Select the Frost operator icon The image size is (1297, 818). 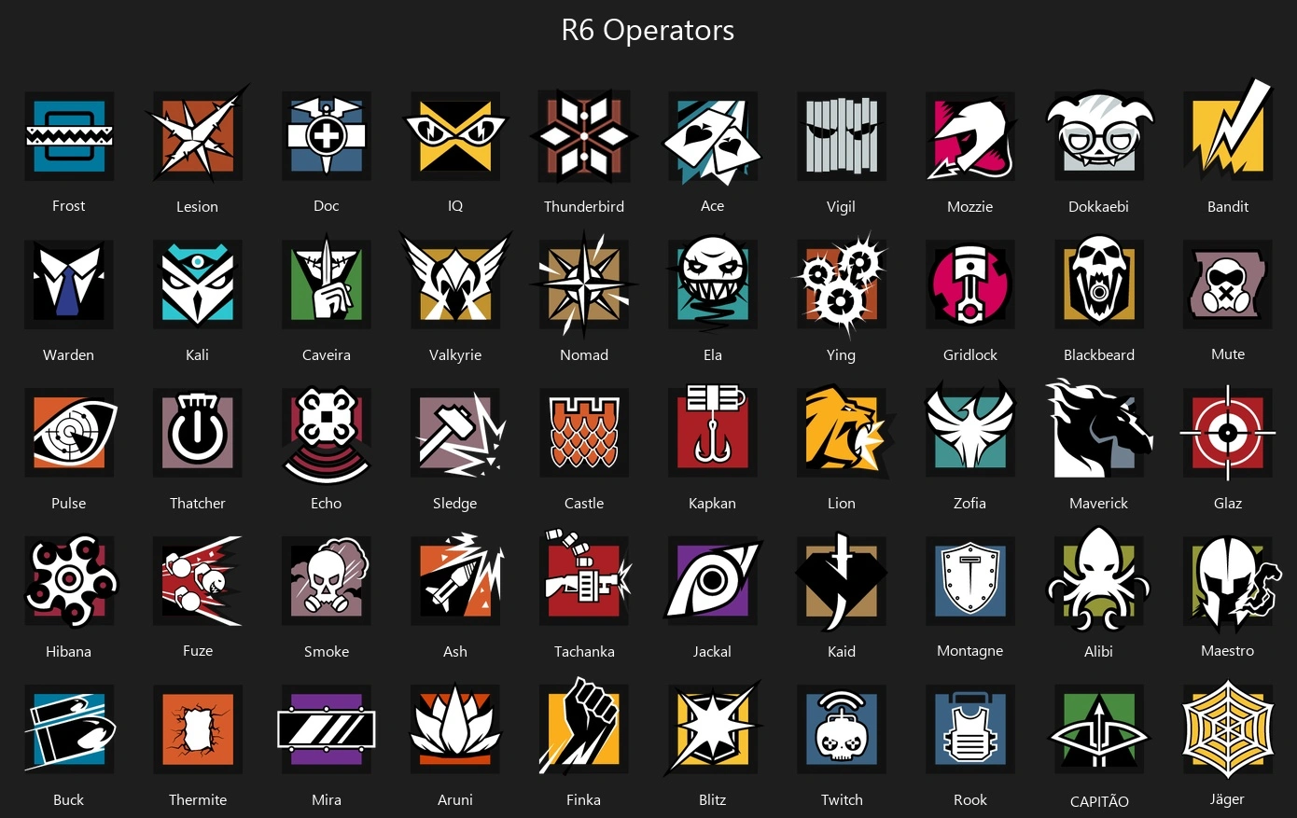tap(69, 136)
